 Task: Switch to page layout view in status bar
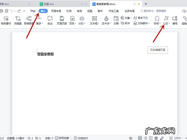tap(140, 138)
